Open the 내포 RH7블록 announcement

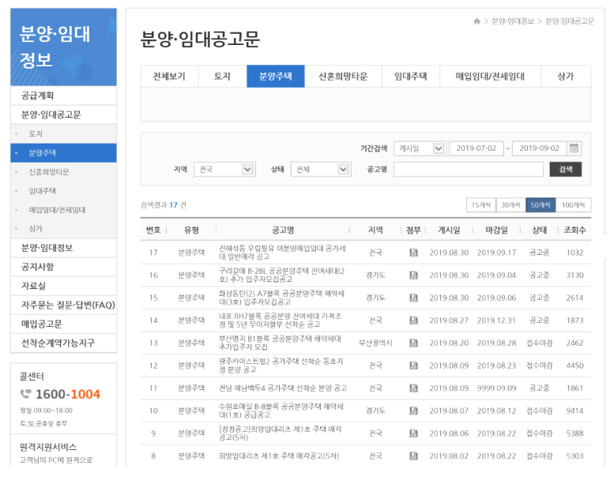tap(280, 320)
